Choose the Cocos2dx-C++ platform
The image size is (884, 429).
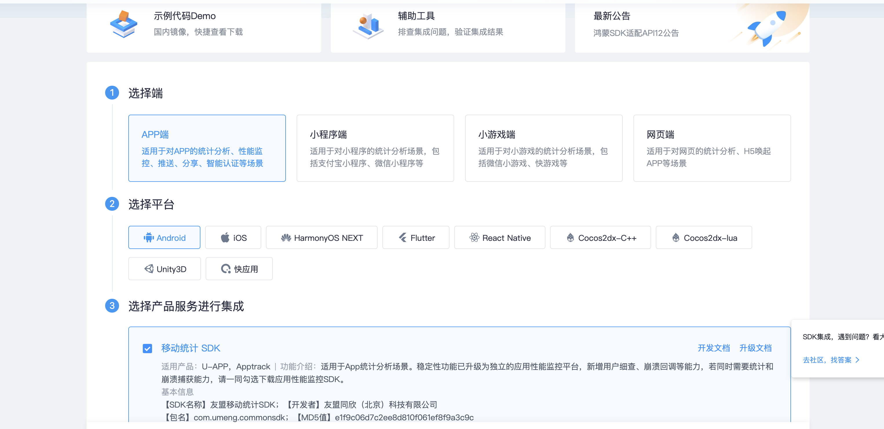pyautogui.click(x=600, y=237)
